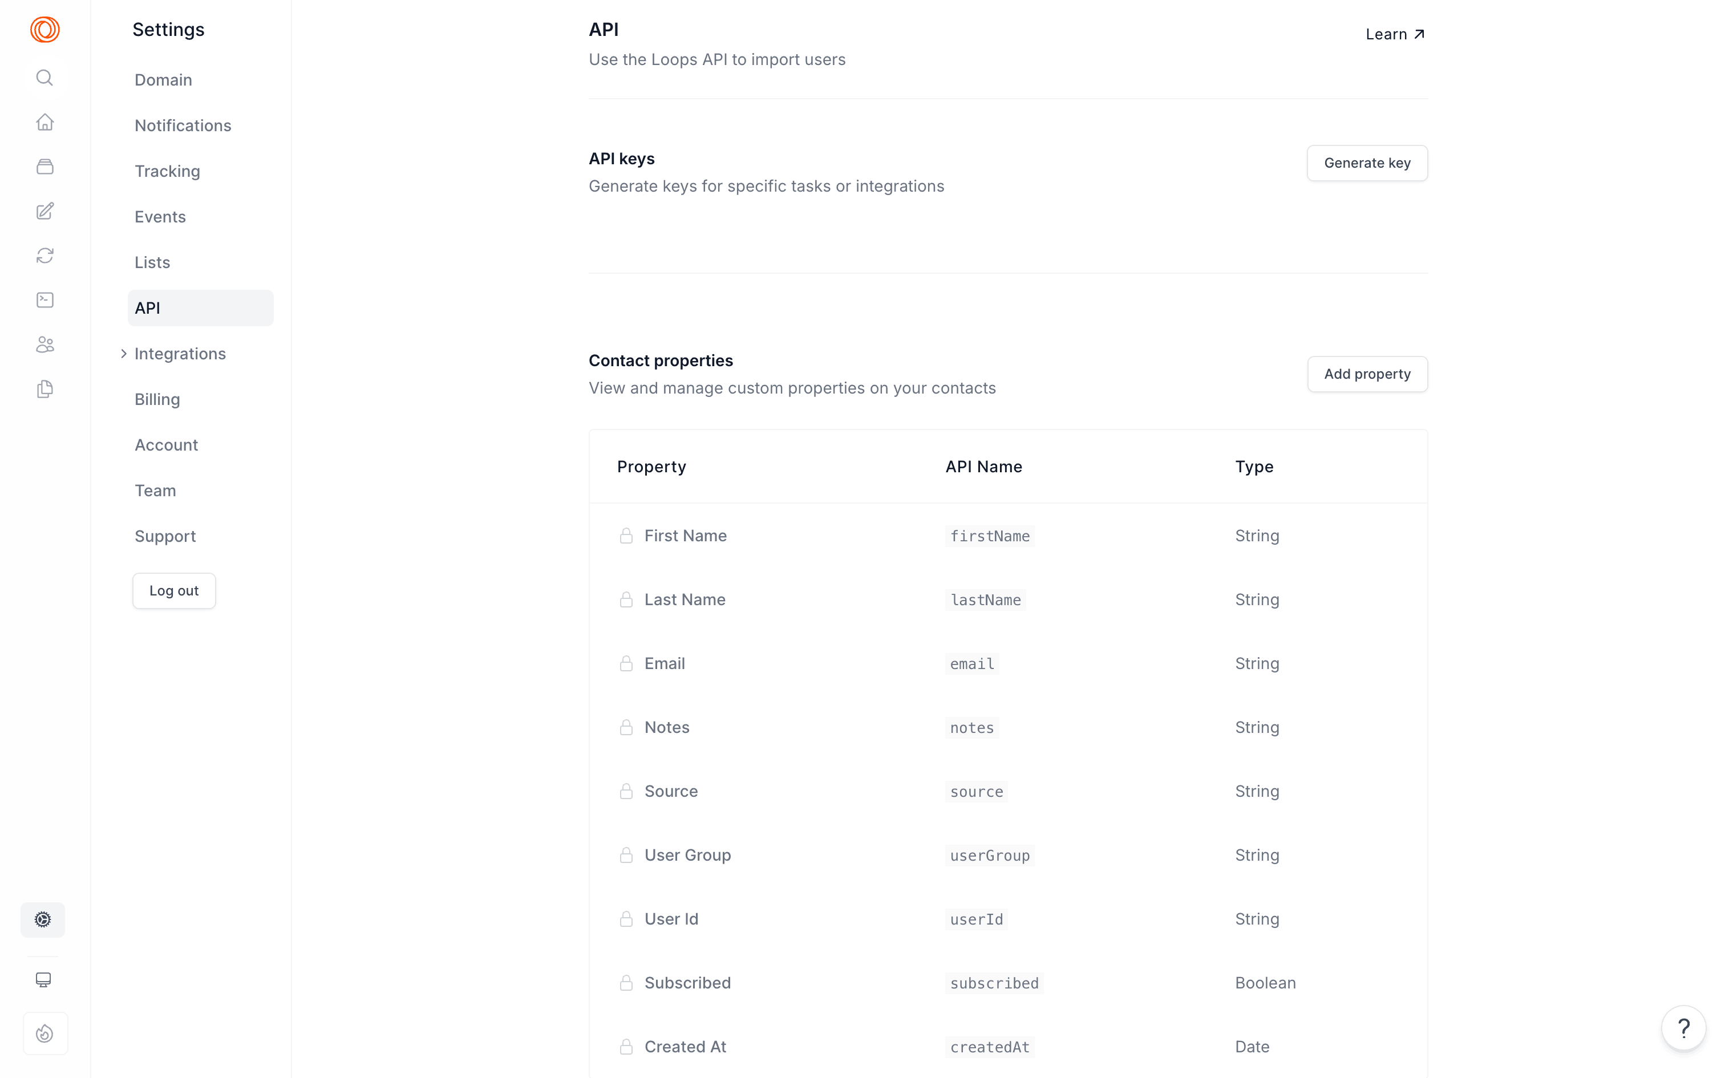Open the Learn link for the API
This screenshot has width=1725, height=1078.
(x=1394, y=34)
